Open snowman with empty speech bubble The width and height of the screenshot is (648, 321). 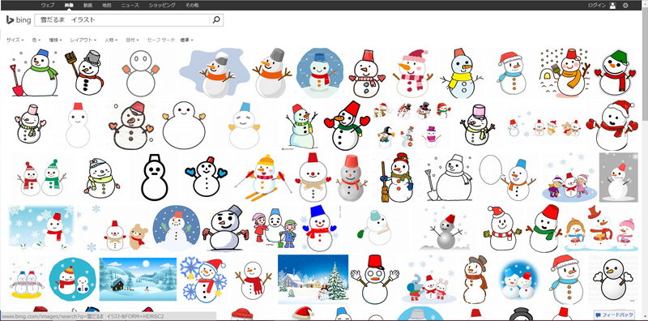508,178
